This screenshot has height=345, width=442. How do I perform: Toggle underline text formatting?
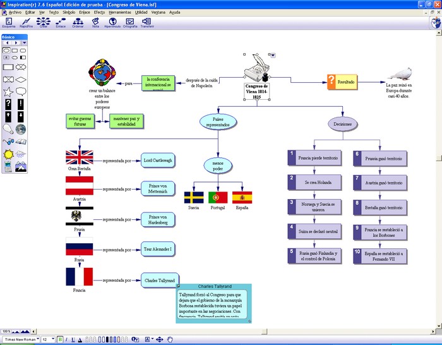(x=73, y=339)
